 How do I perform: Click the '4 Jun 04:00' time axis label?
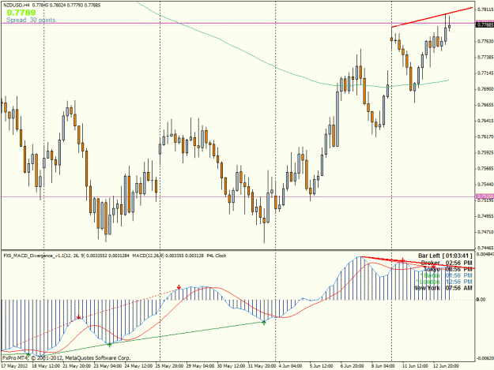[291, 366]
